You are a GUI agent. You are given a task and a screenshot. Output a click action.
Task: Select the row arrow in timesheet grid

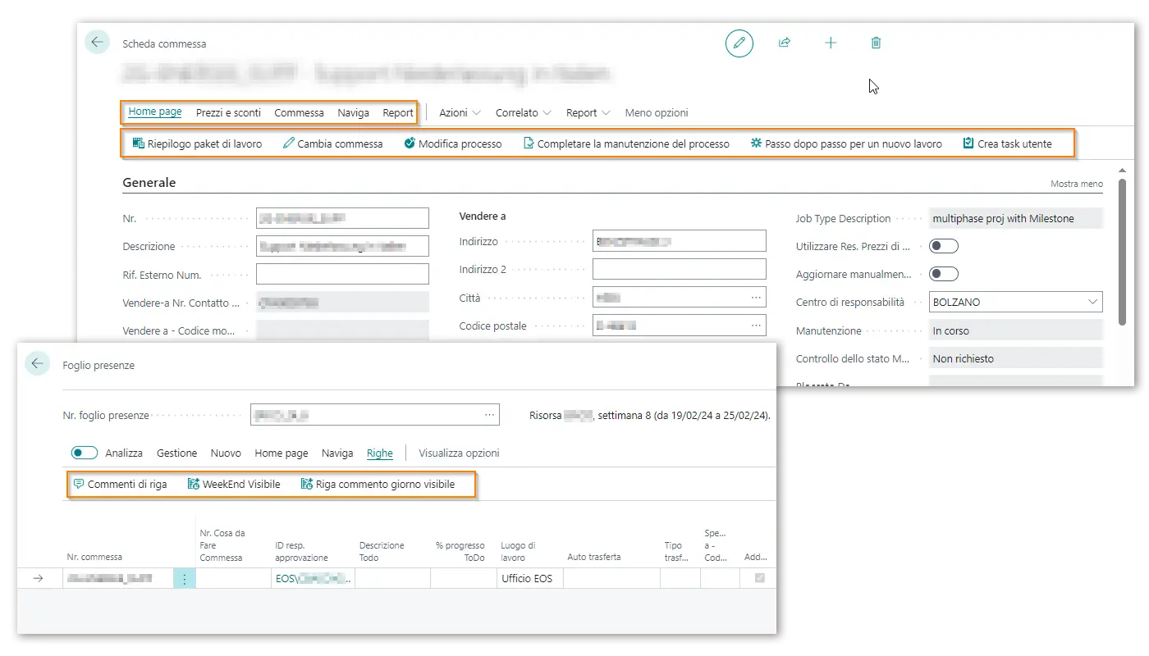pos(38,578)
